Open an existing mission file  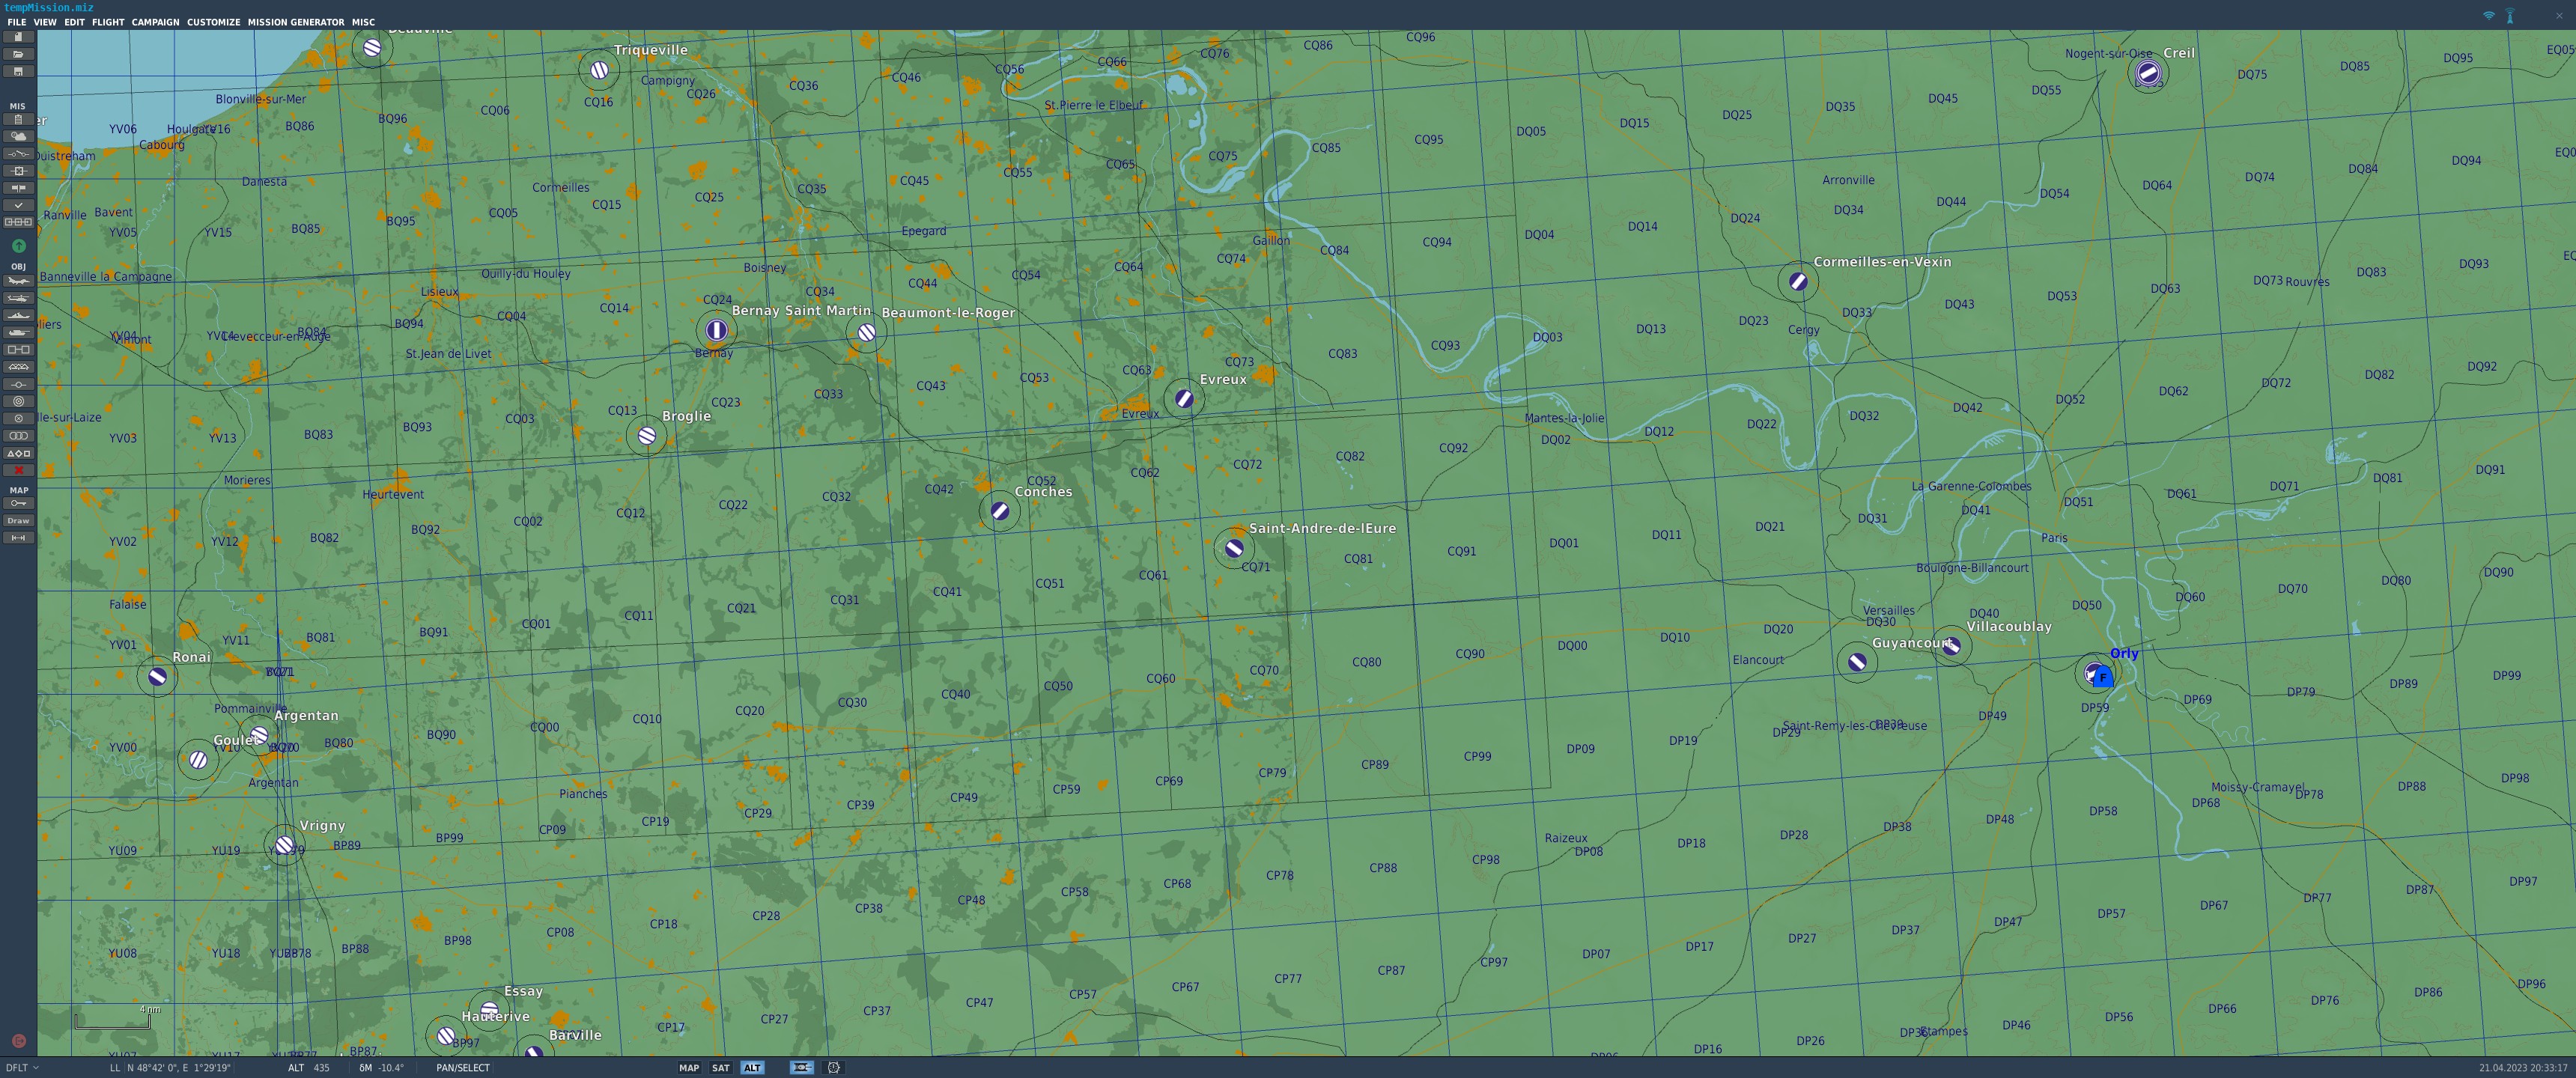point(18,54)
